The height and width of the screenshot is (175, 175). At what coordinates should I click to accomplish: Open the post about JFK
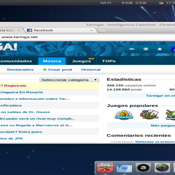click(x=11, y=138)
